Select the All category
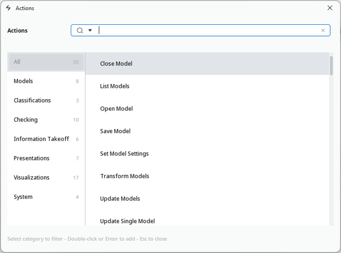Screen dimensions: 341x253 [x=46, y=62]
